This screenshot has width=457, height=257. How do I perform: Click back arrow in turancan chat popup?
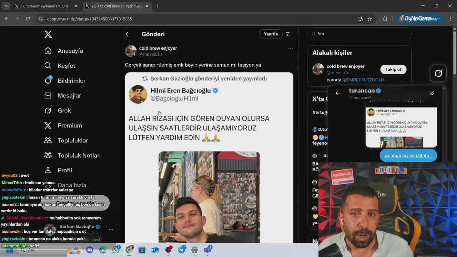point(338,93)
